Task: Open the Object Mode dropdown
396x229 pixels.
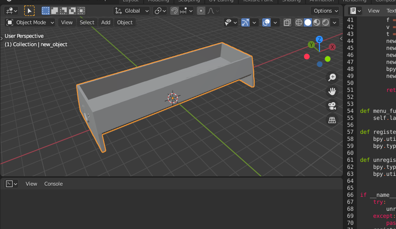Action: [x=30, y=22]
